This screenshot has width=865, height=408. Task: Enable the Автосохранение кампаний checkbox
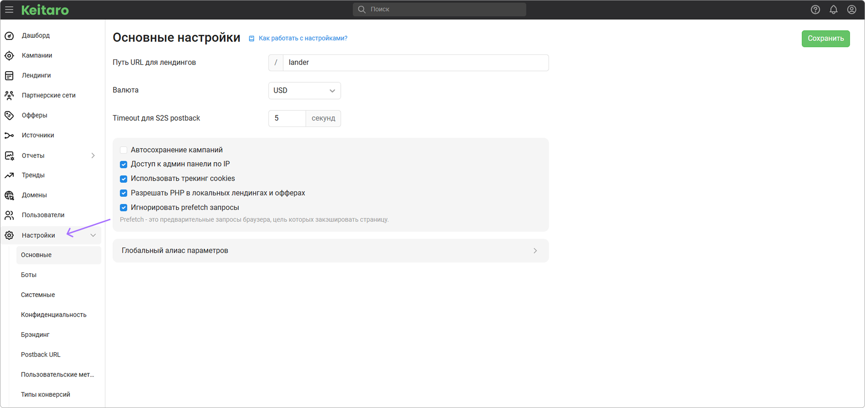[124, 150]
